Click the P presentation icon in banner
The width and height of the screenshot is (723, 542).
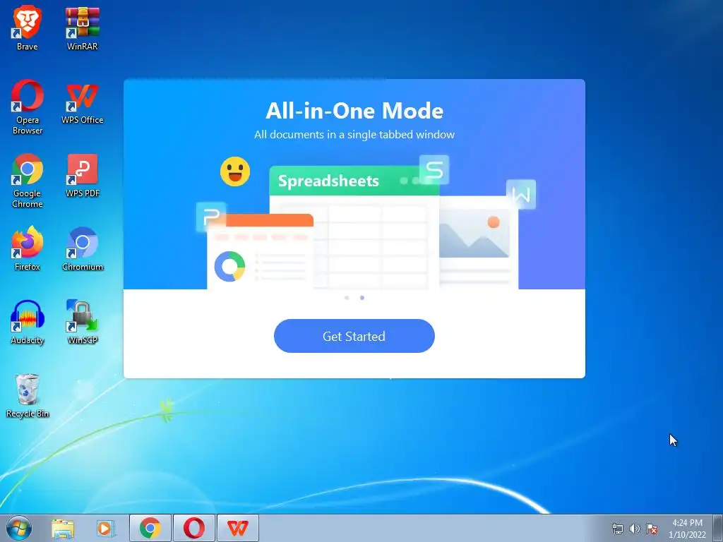click(211, 217)
